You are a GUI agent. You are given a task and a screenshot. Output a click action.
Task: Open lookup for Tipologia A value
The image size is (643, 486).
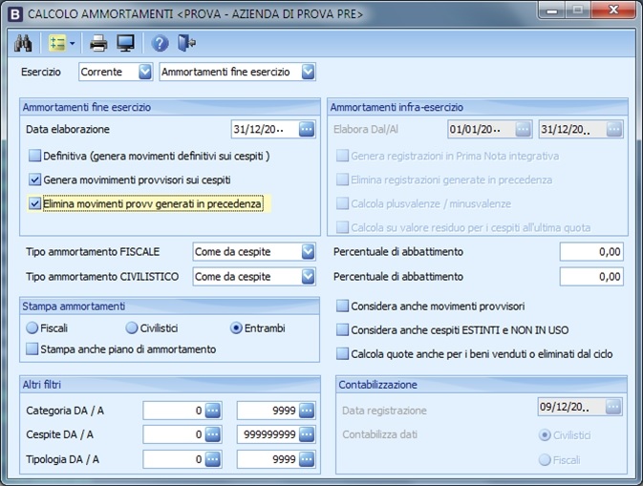coord(307,459)
